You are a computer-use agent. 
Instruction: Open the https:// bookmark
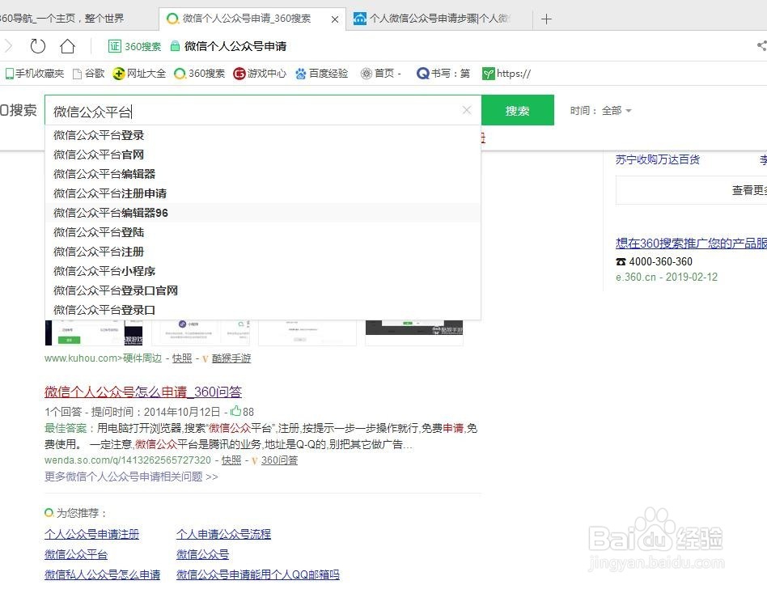506,74
